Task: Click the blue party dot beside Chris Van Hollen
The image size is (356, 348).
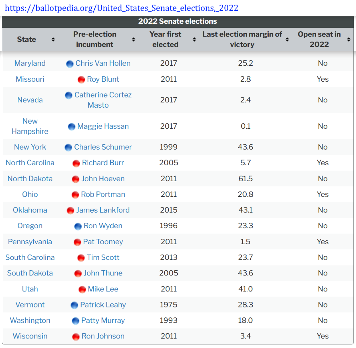Action: pos(70,64)
